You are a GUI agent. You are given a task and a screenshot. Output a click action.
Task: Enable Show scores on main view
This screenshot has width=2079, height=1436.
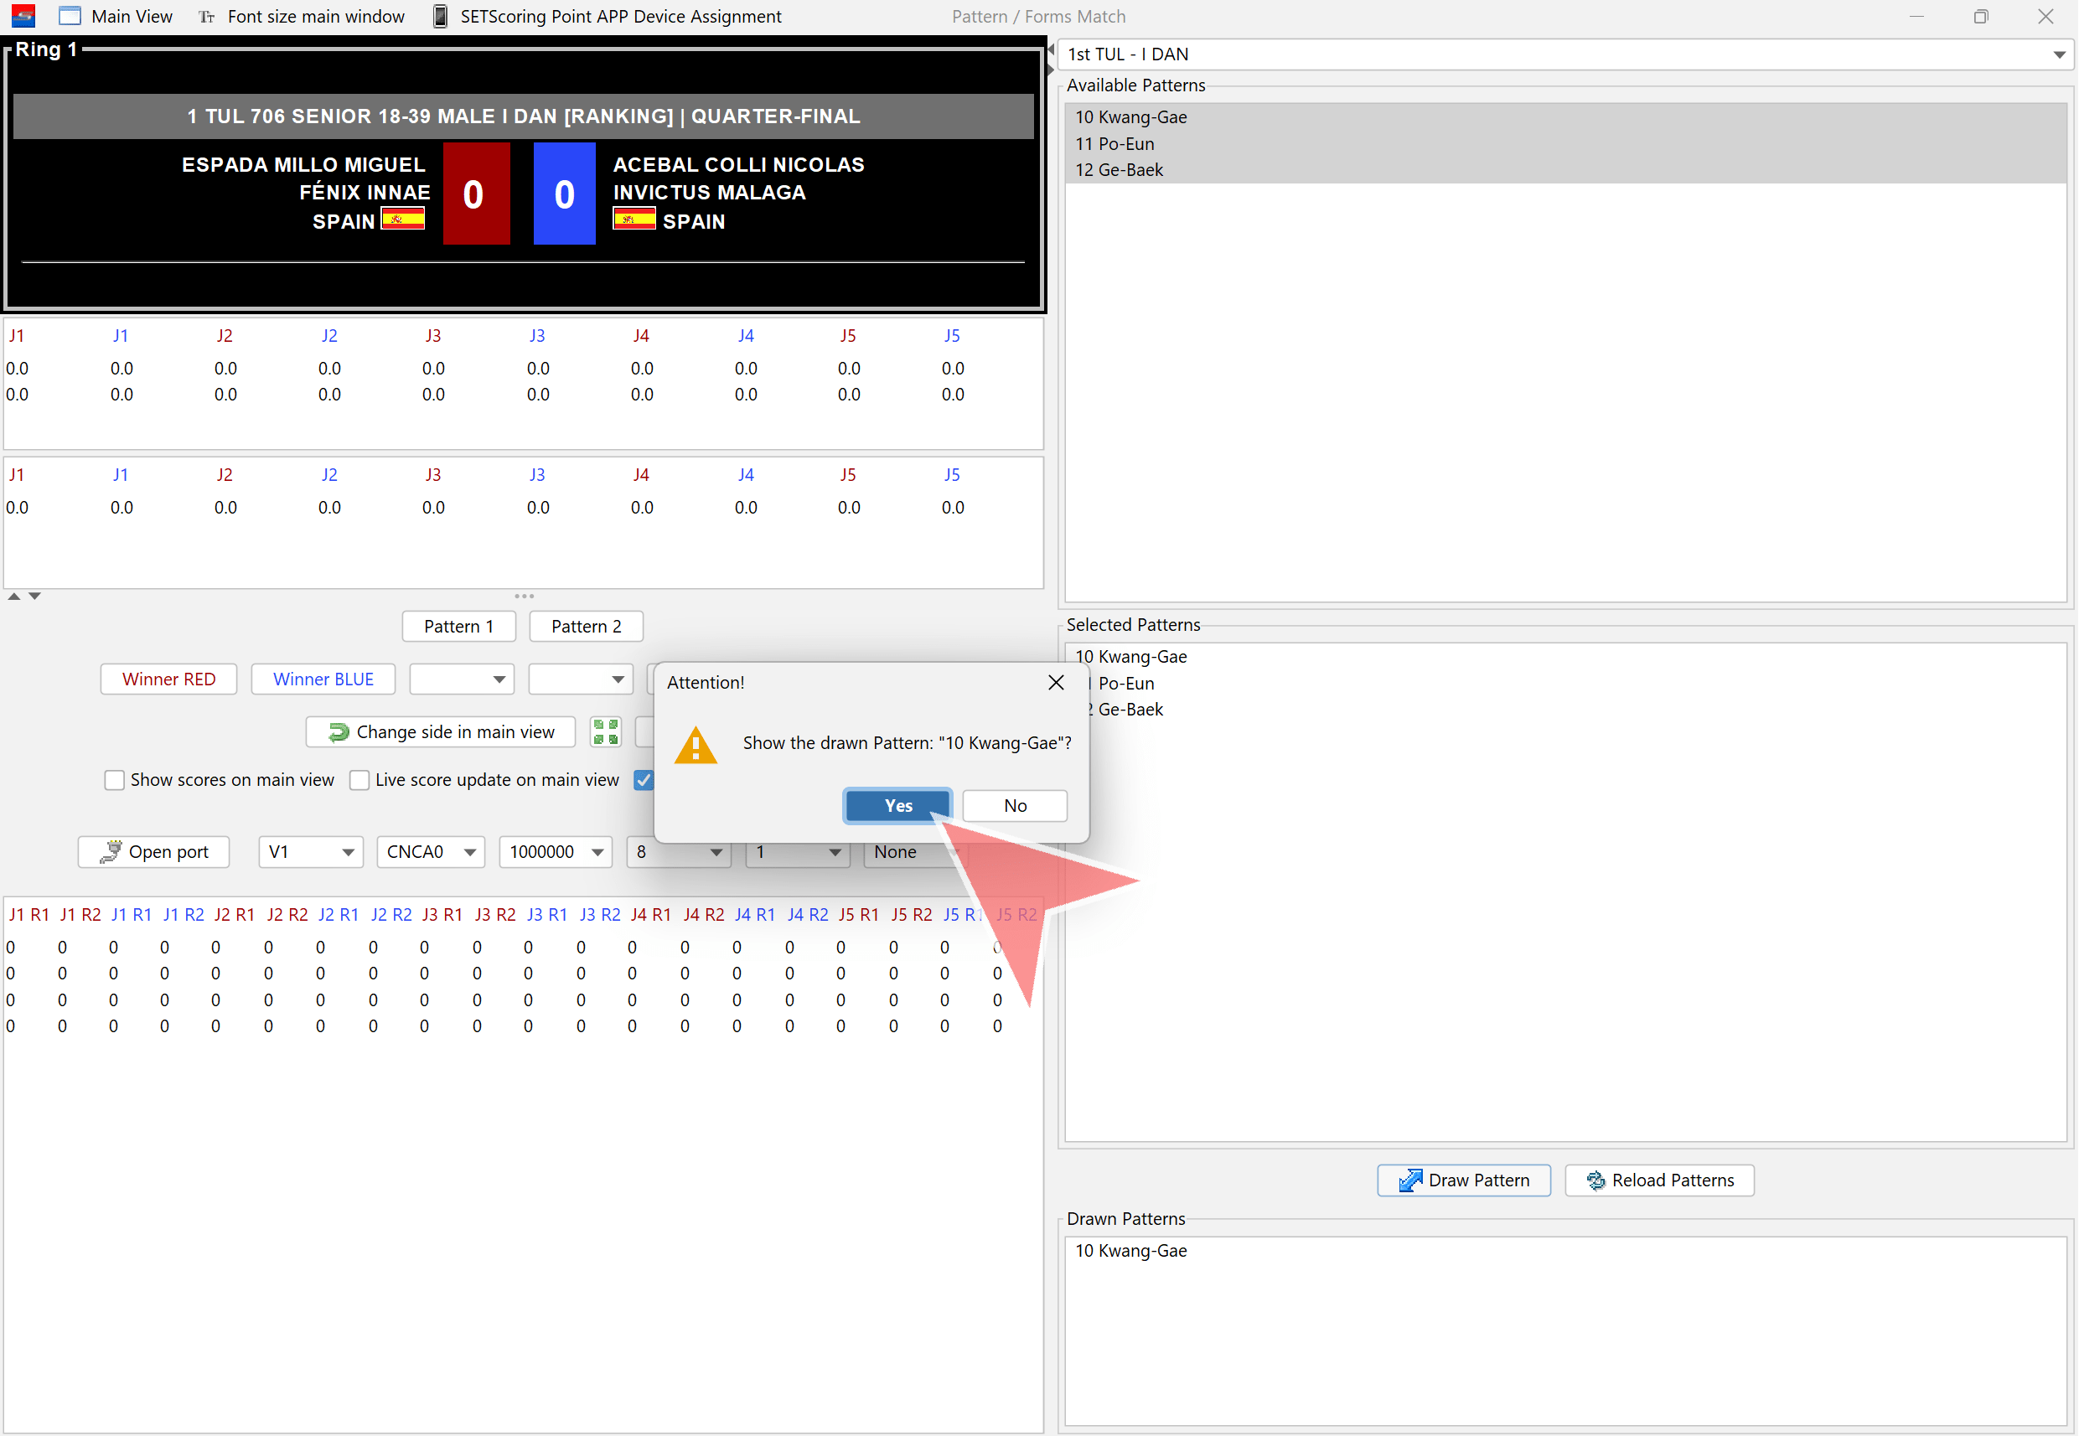pyautogui.click(x=114, y=780)
